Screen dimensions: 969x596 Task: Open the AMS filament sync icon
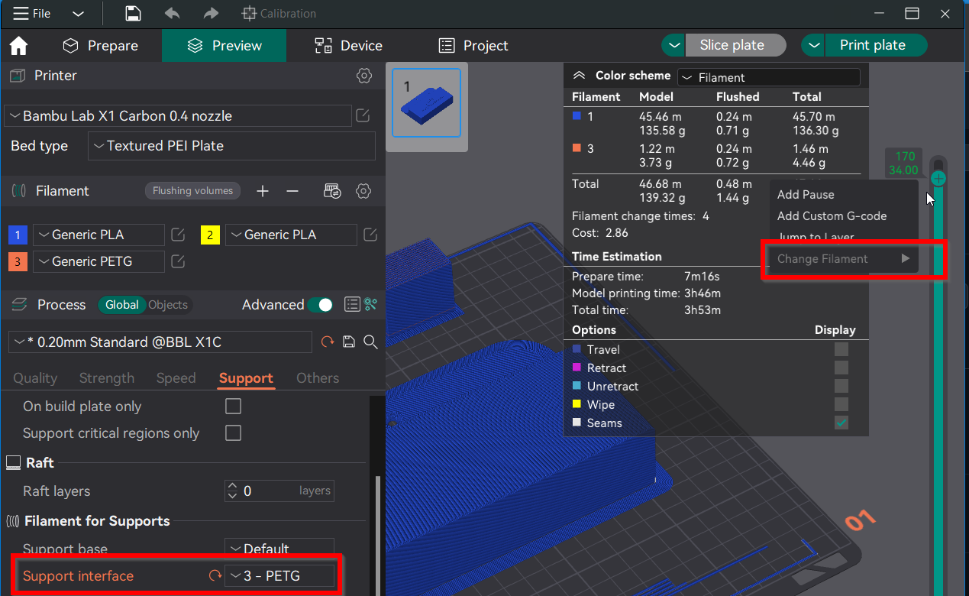pyautogui.click(x=332, y=190)
